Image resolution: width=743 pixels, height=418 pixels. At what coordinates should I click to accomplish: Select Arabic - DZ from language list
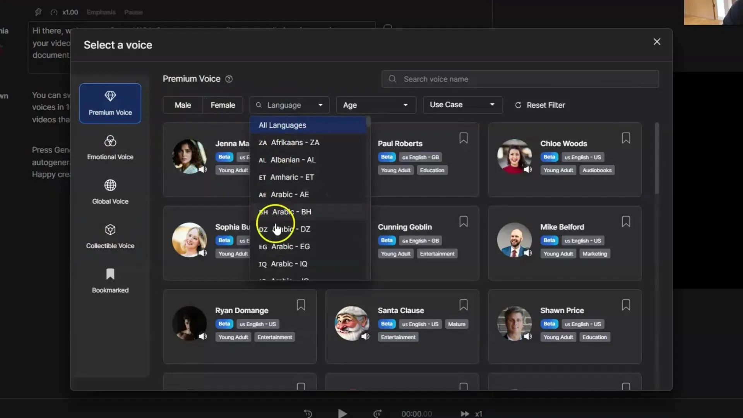[290, 229]
